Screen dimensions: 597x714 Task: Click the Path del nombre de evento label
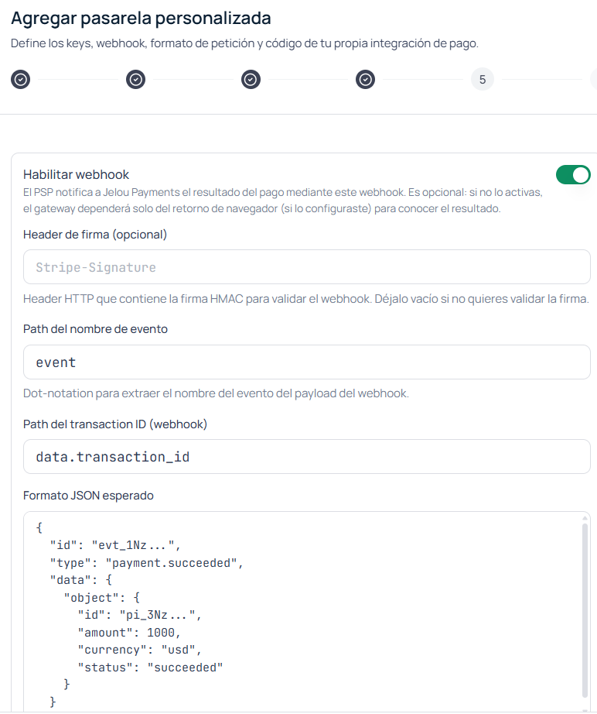tap(95, 329)
